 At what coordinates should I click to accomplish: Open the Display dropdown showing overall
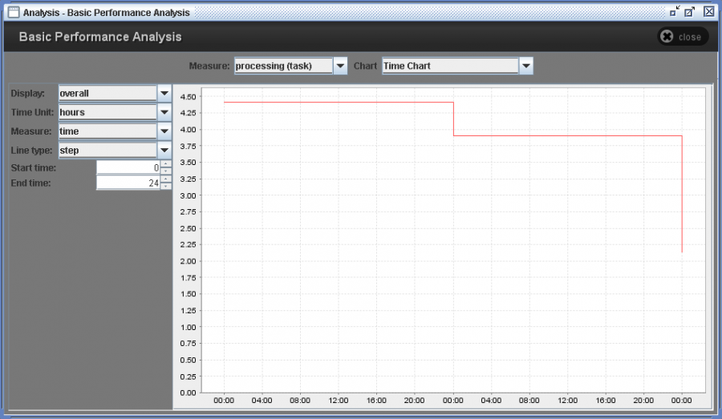[164, 94]
